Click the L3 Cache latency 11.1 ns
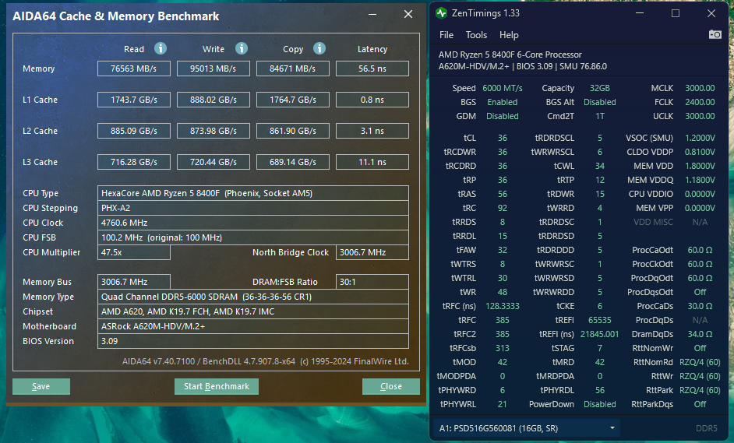The image size is (734, 443). (372, 162)
